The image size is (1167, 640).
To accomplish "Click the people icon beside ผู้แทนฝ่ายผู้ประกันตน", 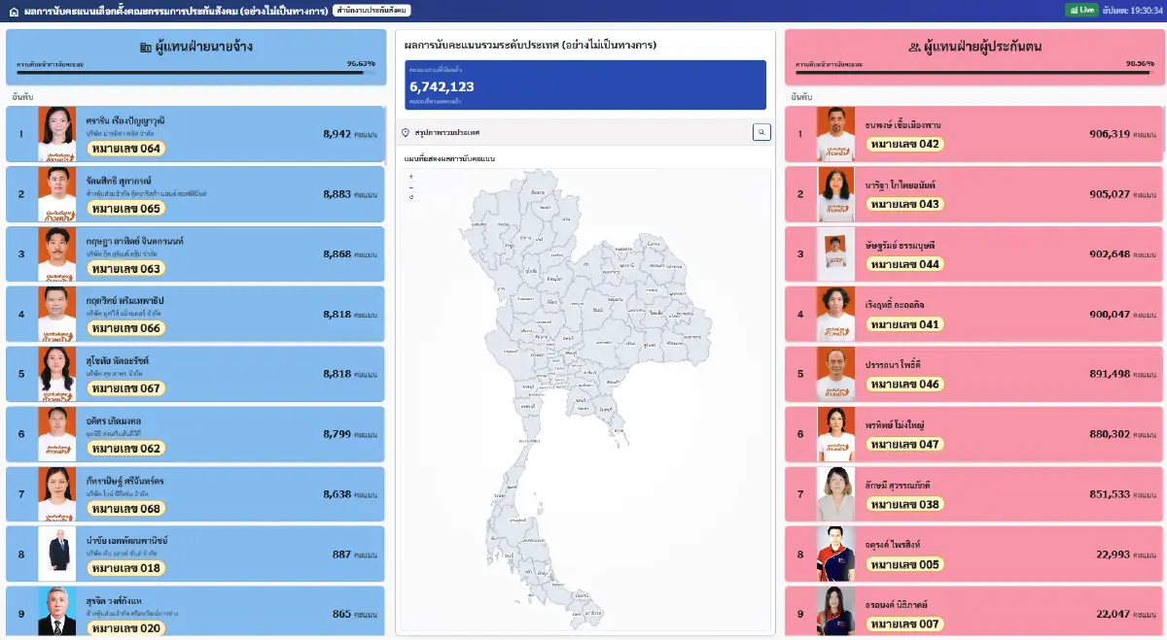I will click(x=913, y=46).
